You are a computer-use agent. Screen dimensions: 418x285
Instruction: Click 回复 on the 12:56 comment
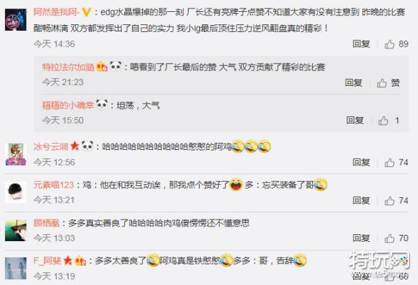pyautogui.click(x=361, y=162)
